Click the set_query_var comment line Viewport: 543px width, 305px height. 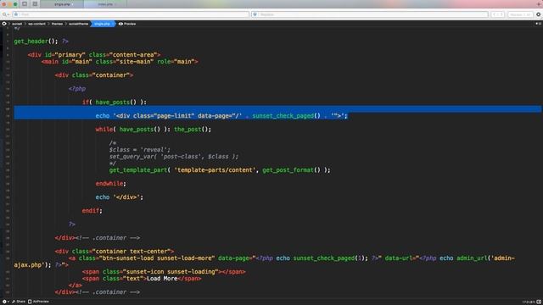coord(174,156)
